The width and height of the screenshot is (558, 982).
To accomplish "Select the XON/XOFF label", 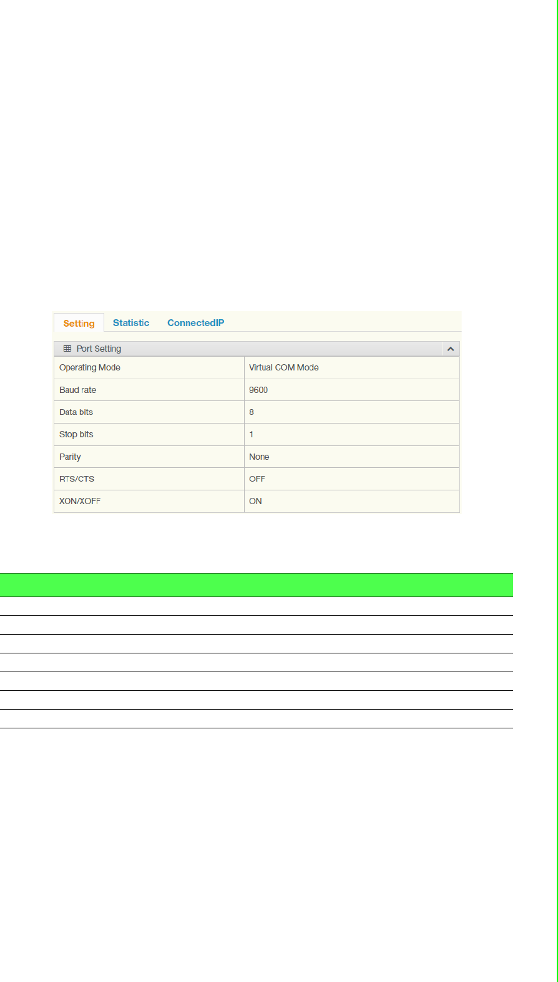I will click(80, 501).
